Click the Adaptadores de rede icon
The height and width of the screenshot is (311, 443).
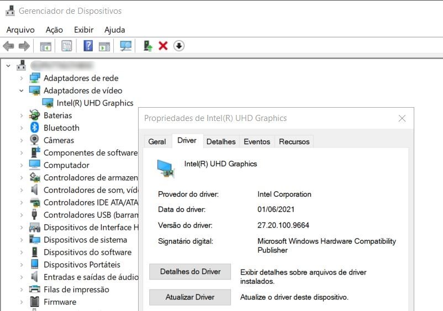coord(34,78)
